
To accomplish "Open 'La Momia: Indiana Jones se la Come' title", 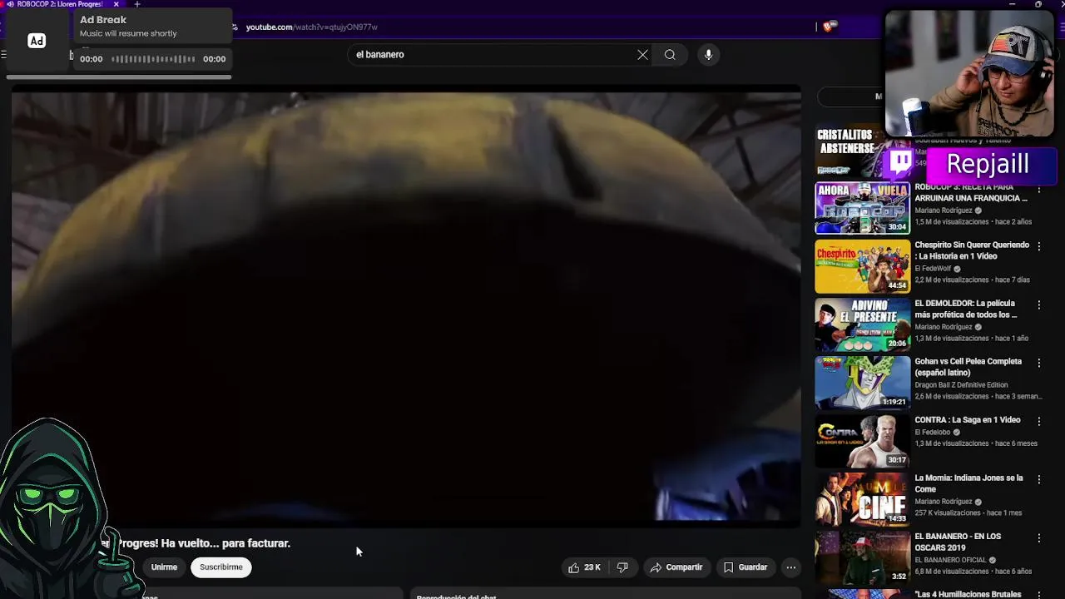I will (x=969, y=483).
